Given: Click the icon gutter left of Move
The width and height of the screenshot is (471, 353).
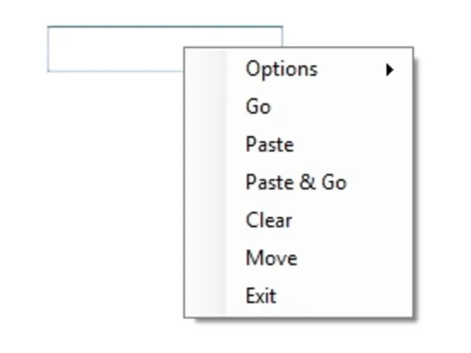Looking at the screenshot, I should click(x=206, y=258).
